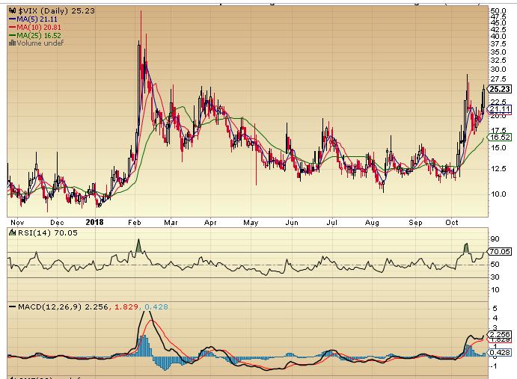This screenshot has width=517, height=379.
Task: Click the 70.05 RSI value tag
Action: pos(499,253)
